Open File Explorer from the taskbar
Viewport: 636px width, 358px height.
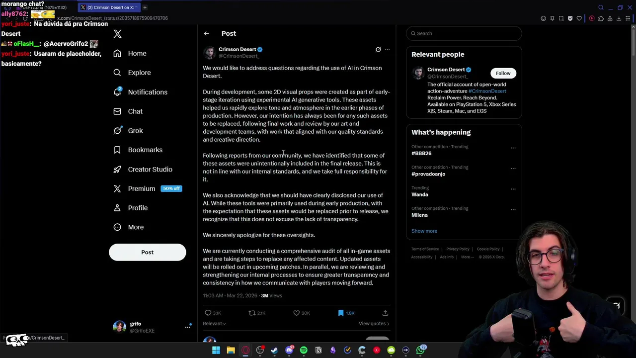coord(231,350)
